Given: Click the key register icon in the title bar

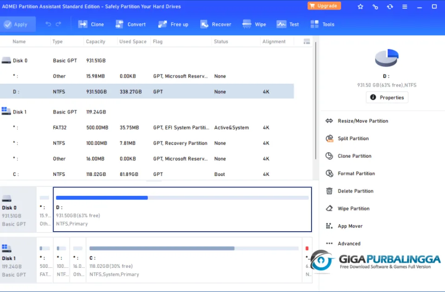Looking at the screenshot, I should [375, 6].
